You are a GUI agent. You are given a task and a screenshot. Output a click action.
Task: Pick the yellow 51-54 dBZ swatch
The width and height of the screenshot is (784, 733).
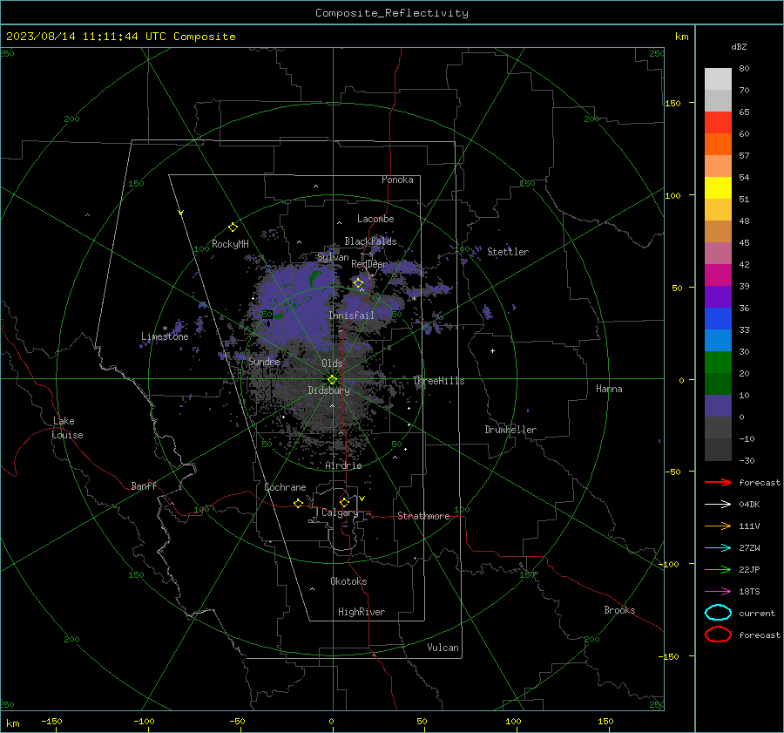tap(718, 187)
